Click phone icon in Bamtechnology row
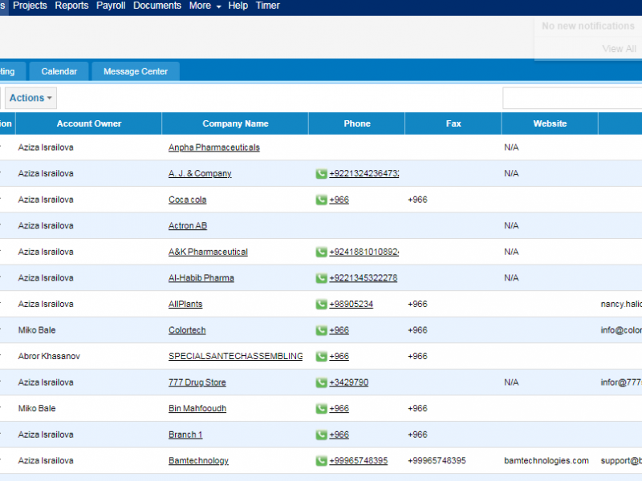The height and width of the screenshot is (481, 642). 322,461
